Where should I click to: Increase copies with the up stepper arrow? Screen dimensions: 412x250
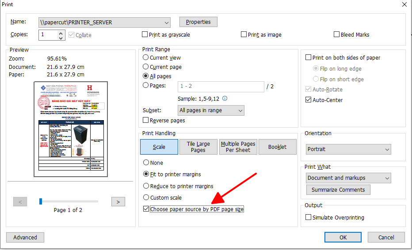[61, 32]
